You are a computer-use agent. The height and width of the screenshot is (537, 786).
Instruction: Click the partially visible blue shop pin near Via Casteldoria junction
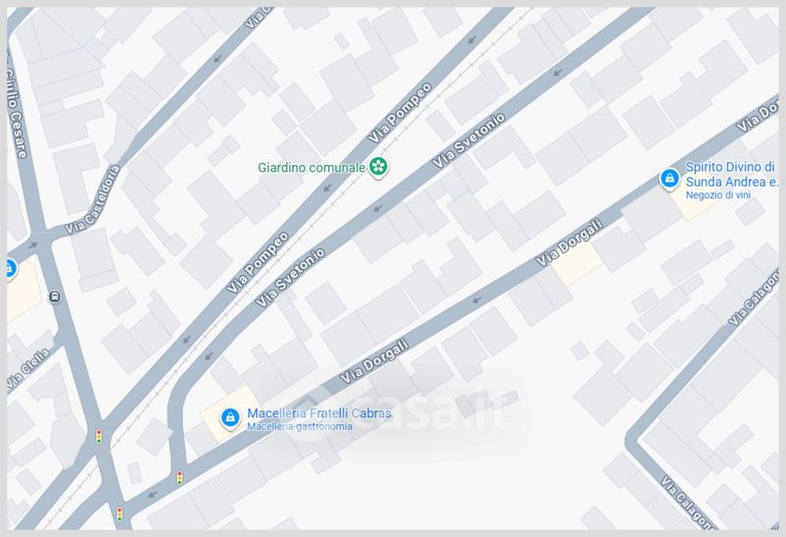(x=11, y=270)
